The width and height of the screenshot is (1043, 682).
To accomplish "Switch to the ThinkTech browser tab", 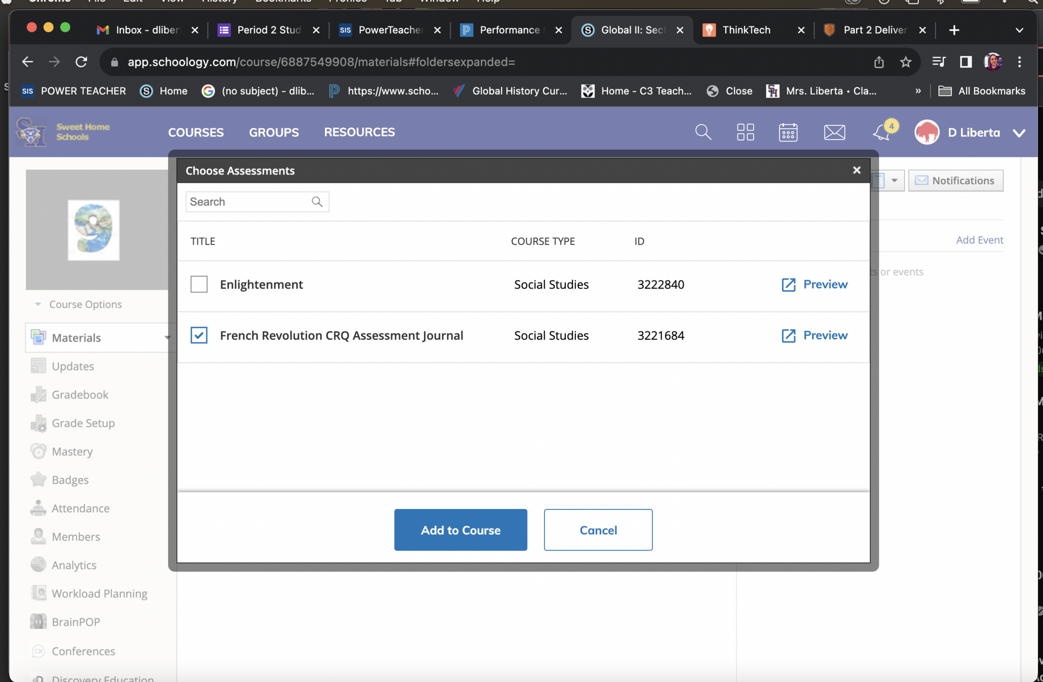I will (x=746, y=30).
